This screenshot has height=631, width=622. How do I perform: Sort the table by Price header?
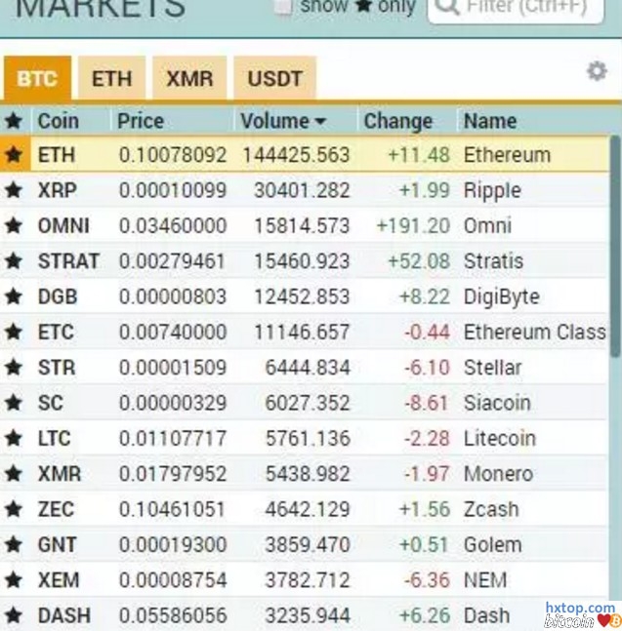tap(141, 121)
